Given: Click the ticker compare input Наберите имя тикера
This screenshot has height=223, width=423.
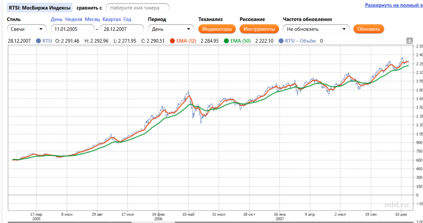Looking at the screenshot, I should tap(138, 8).
